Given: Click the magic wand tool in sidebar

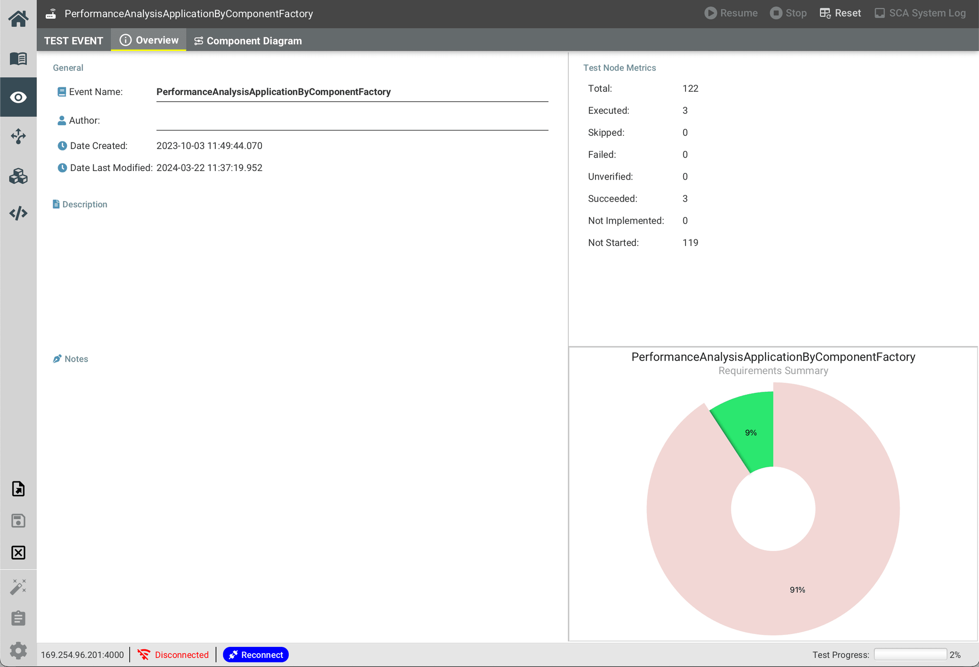Looking at the screenshot, I should pos(18,586).
